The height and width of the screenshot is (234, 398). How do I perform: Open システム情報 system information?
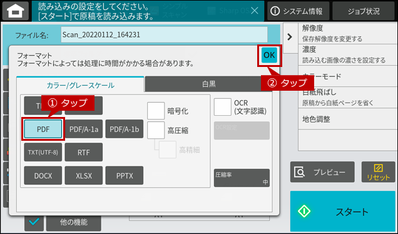click(x=298, y=11)
